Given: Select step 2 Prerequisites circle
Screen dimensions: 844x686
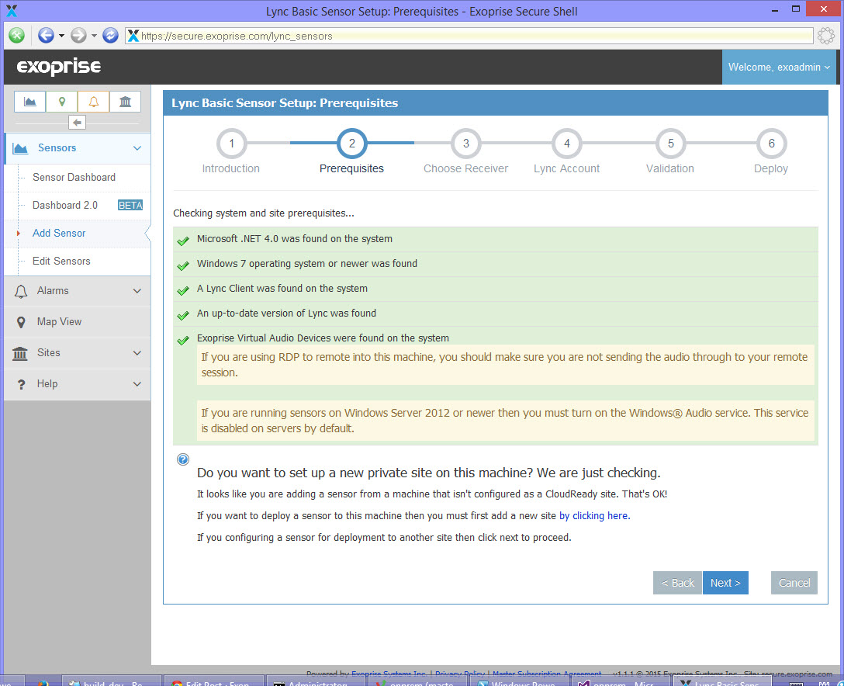Looking at the screenshot, I should coord(352,144).
